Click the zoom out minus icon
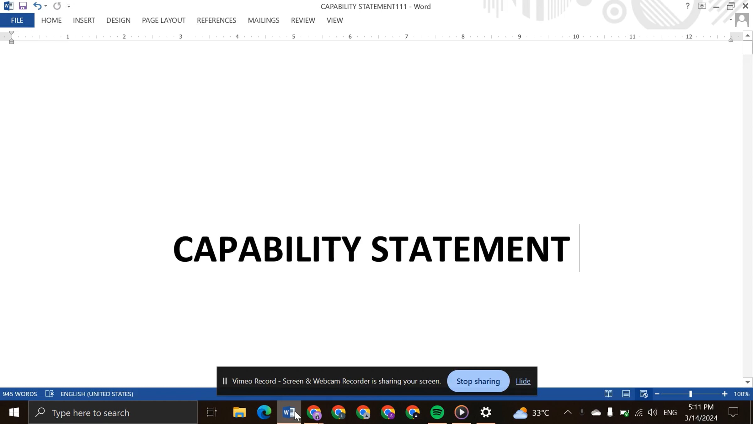This screenshot has height=424, width=753. (x=657, y=394)
